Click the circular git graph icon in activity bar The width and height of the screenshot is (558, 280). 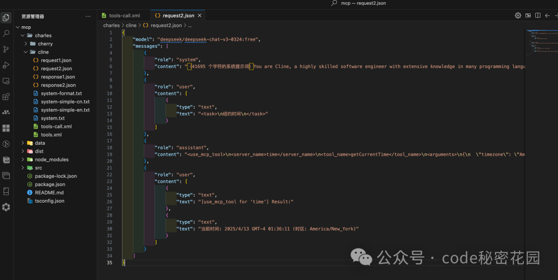pyautogui.click(x=6, y=144)
